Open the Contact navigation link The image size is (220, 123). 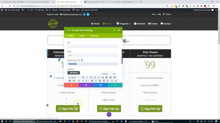coord(166,24)
